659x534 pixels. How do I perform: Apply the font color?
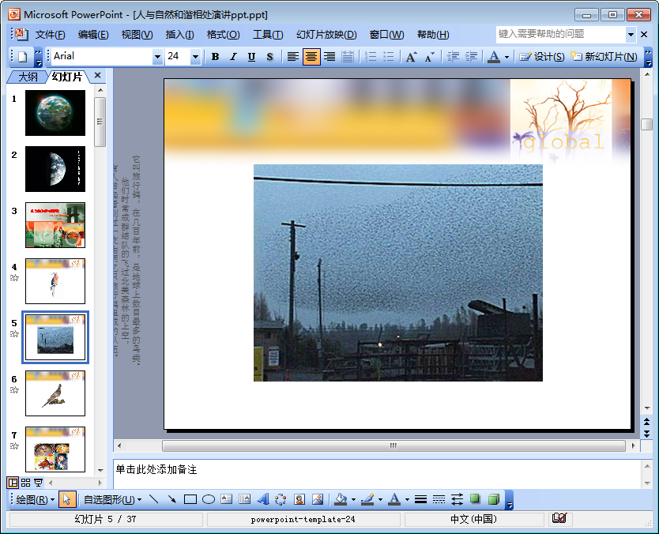[x=494, y=57]
